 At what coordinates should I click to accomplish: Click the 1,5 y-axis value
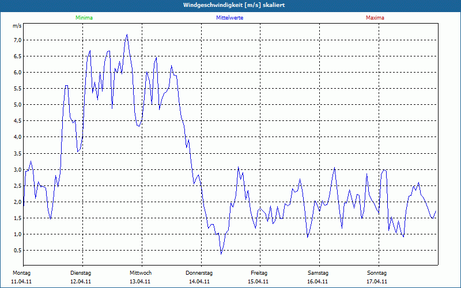pyautogui.click(x=17, y=218)
